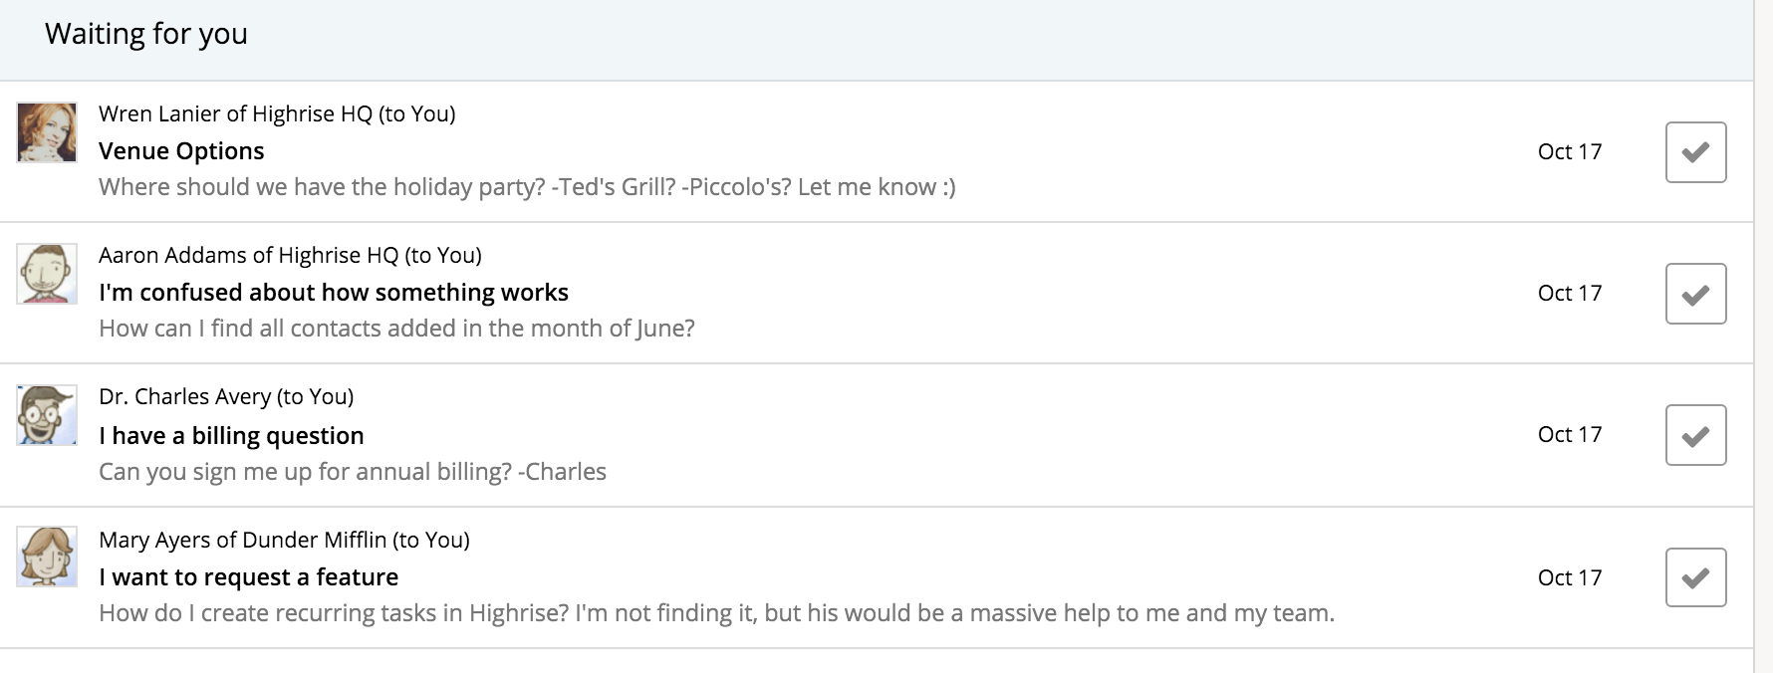Click the "Waiting for you" header
1773x673 pixels.
(146, 34)
